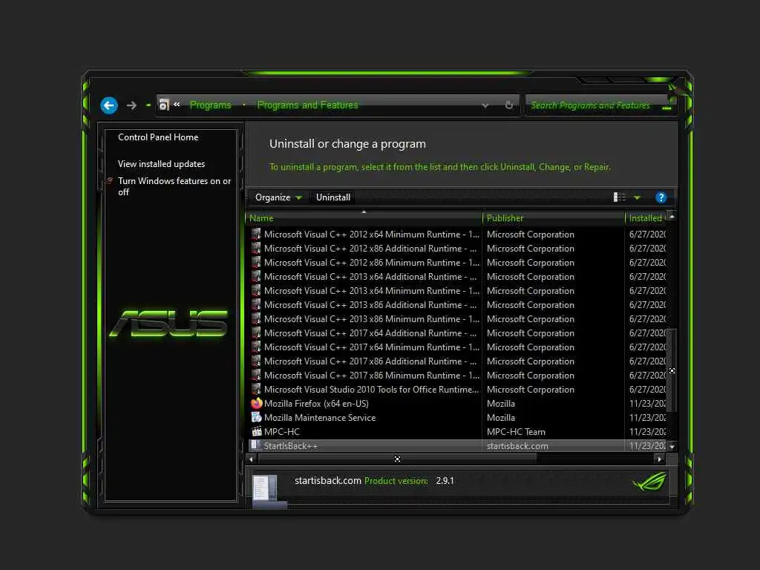Open Turn Windows features on or off

point(174,186)
